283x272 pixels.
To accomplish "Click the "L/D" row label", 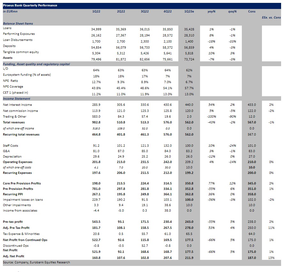I will point(5,69).
